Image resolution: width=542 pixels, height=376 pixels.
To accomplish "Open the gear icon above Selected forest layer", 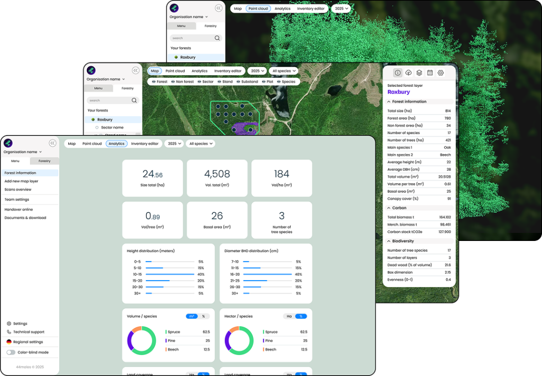I will point(440,73).
